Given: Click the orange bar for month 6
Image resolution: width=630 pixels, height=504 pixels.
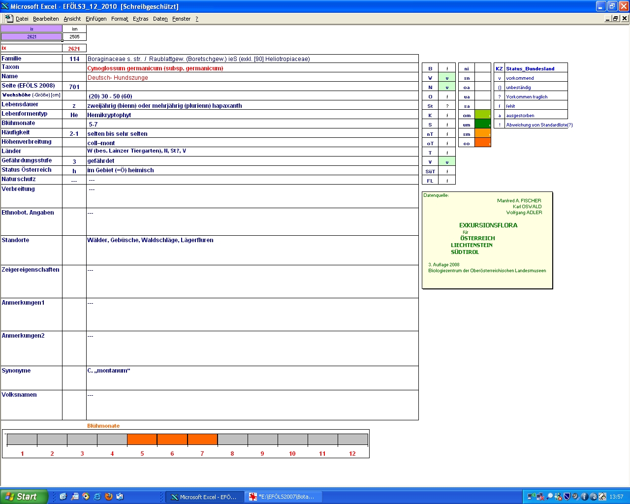Looking at the screenshot, I should pyautogui.click(x=172, y=439).
